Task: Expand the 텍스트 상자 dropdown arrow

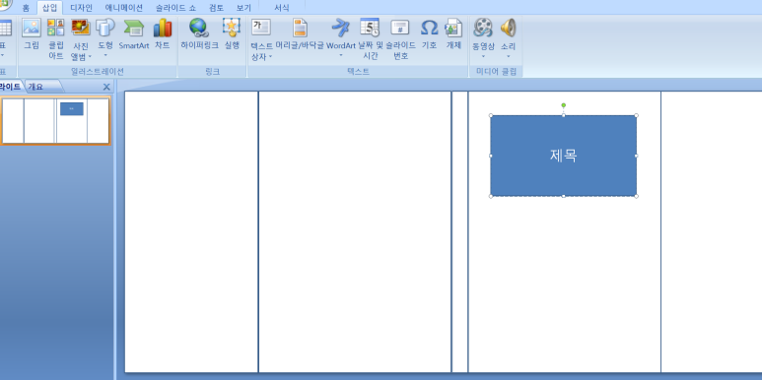Action: [x=270, y=57]
